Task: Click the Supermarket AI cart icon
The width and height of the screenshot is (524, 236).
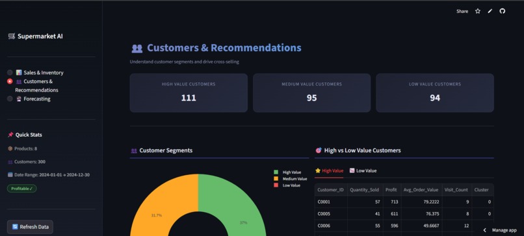Action: pos(12,36)
